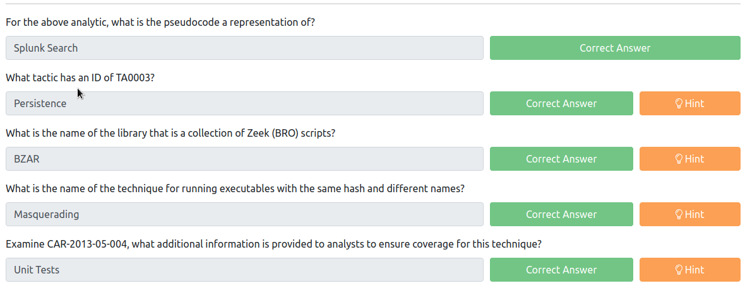745x293 pixels.
Task: Focus the Unit Tests answer field
Action: [x=245, y=270]
